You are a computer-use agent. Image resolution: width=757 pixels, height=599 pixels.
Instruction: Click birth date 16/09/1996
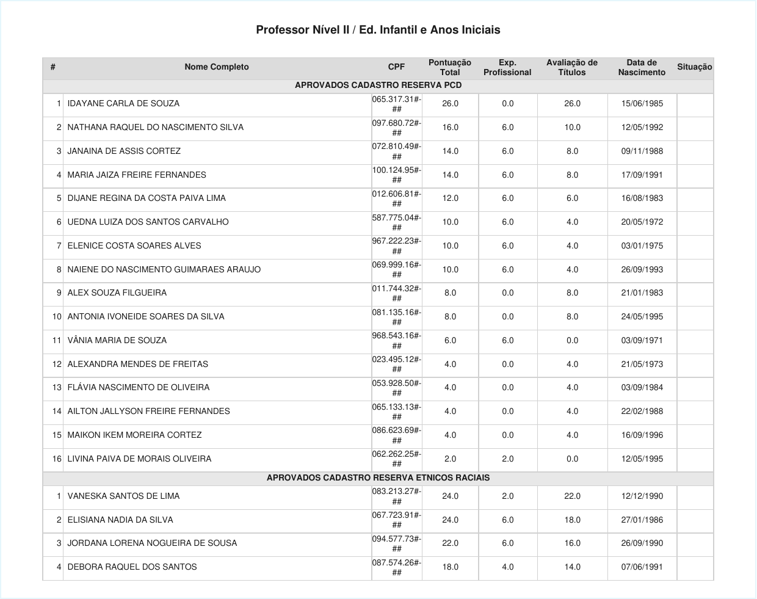tap(642, 435)
